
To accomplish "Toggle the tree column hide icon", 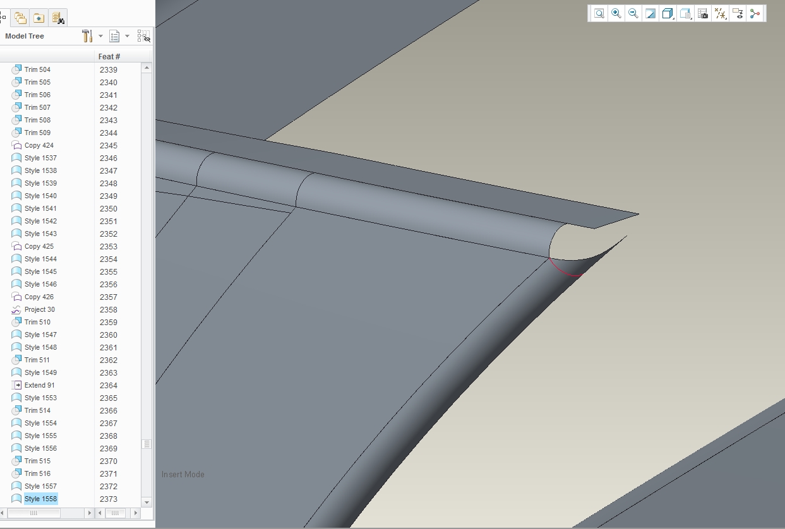I will pos(144,36).
